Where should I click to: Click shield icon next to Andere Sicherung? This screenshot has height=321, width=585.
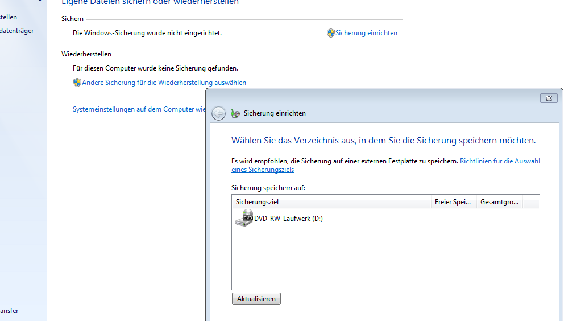77,83
